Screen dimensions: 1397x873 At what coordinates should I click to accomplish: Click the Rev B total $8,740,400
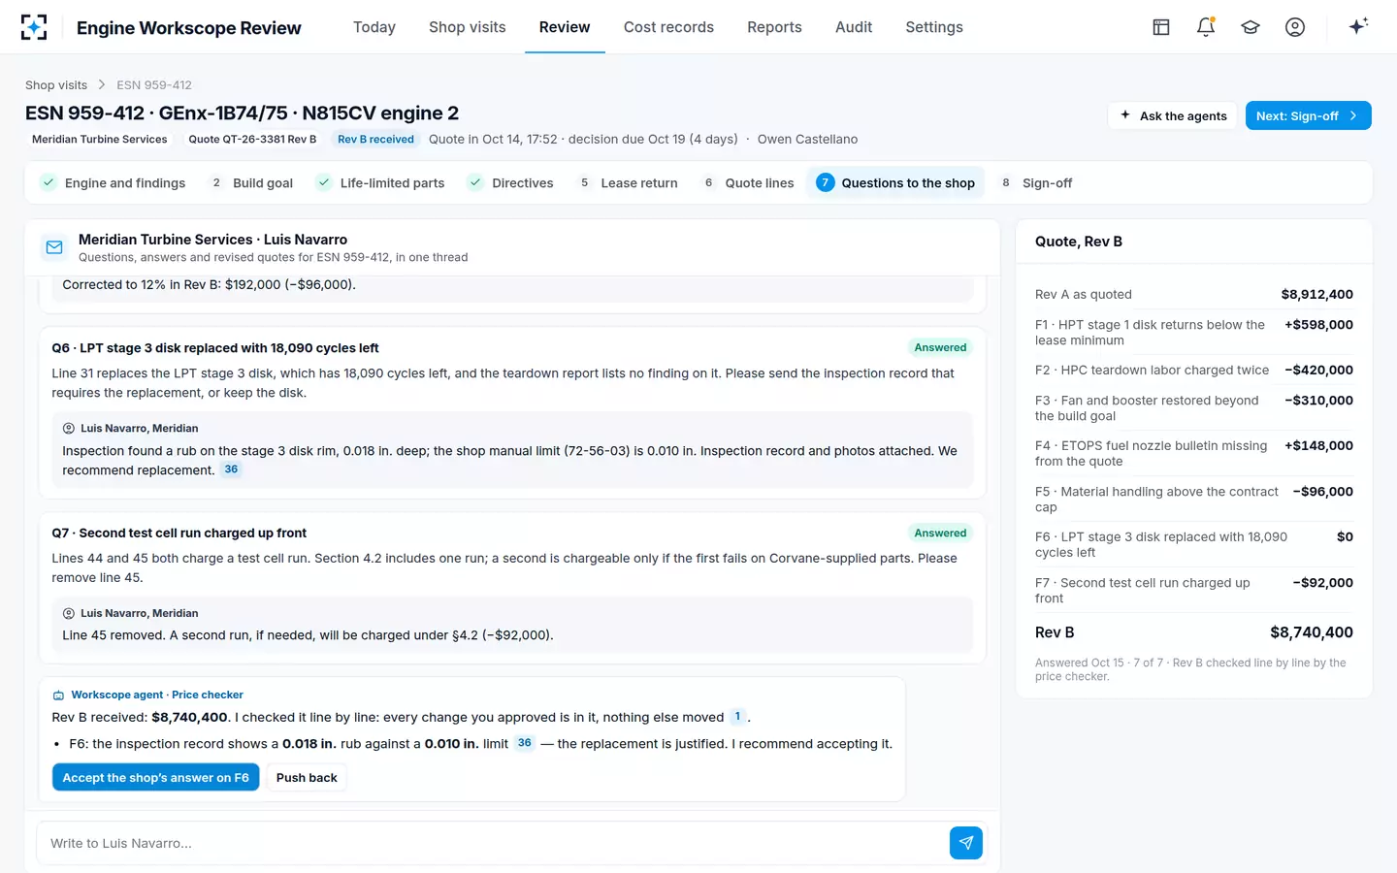pos(1312,632)
